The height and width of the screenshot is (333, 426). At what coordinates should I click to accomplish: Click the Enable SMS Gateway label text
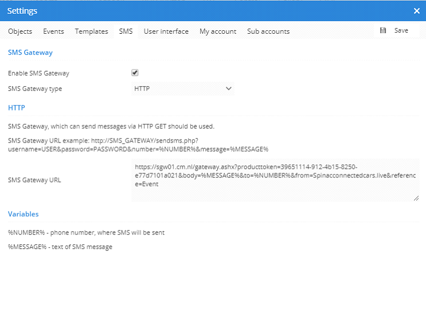[x=38, y=73]
